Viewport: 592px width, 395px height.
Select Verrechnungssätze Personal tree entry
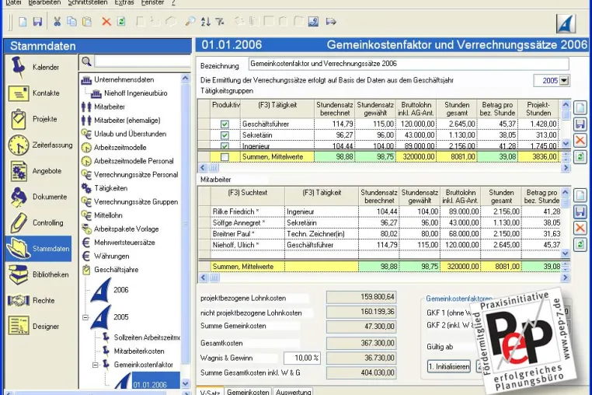136,175
